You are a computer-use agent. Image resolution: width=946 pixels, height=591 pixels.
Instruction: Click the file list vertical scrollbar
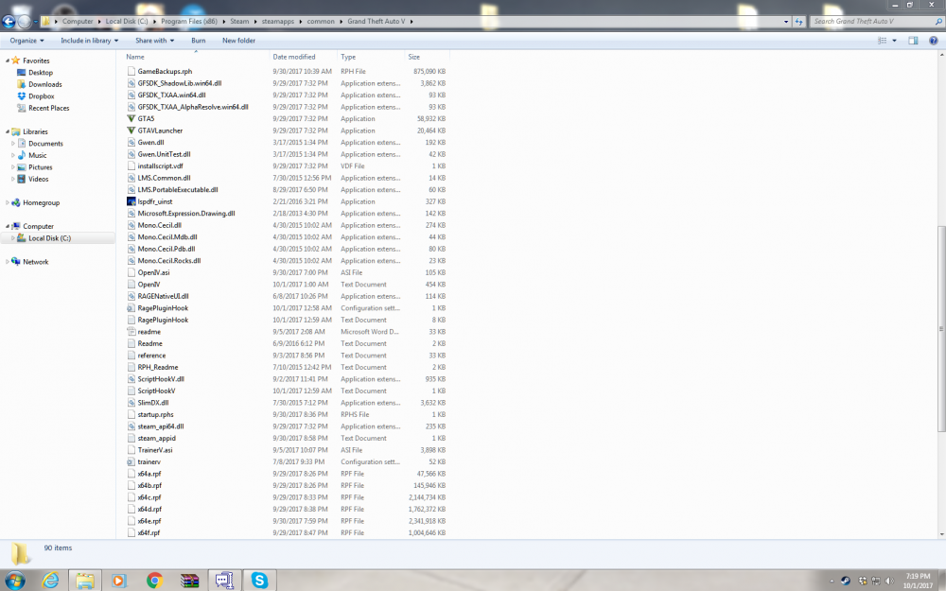click(x=941, y=329)
